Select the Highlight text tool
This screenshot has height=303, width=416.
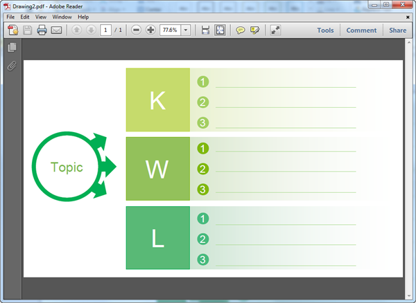click(x=254, y=30)
